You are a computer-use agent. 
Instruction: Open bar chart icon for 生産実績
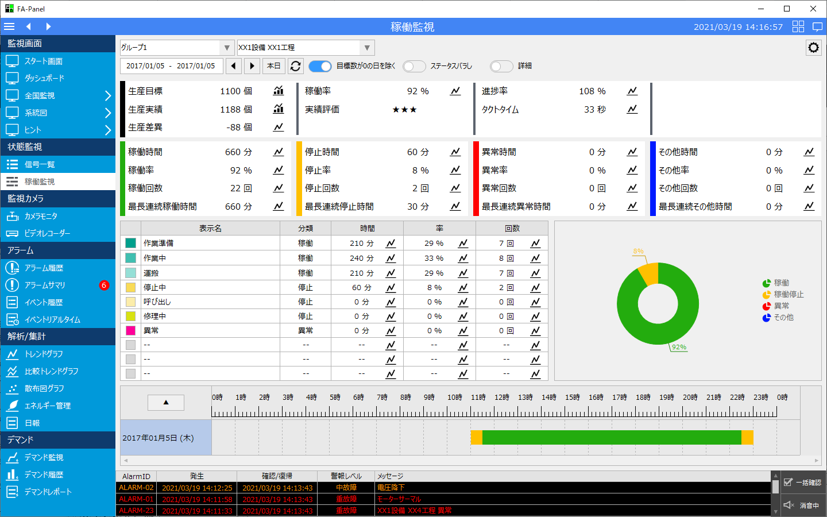tap(279, 109)
